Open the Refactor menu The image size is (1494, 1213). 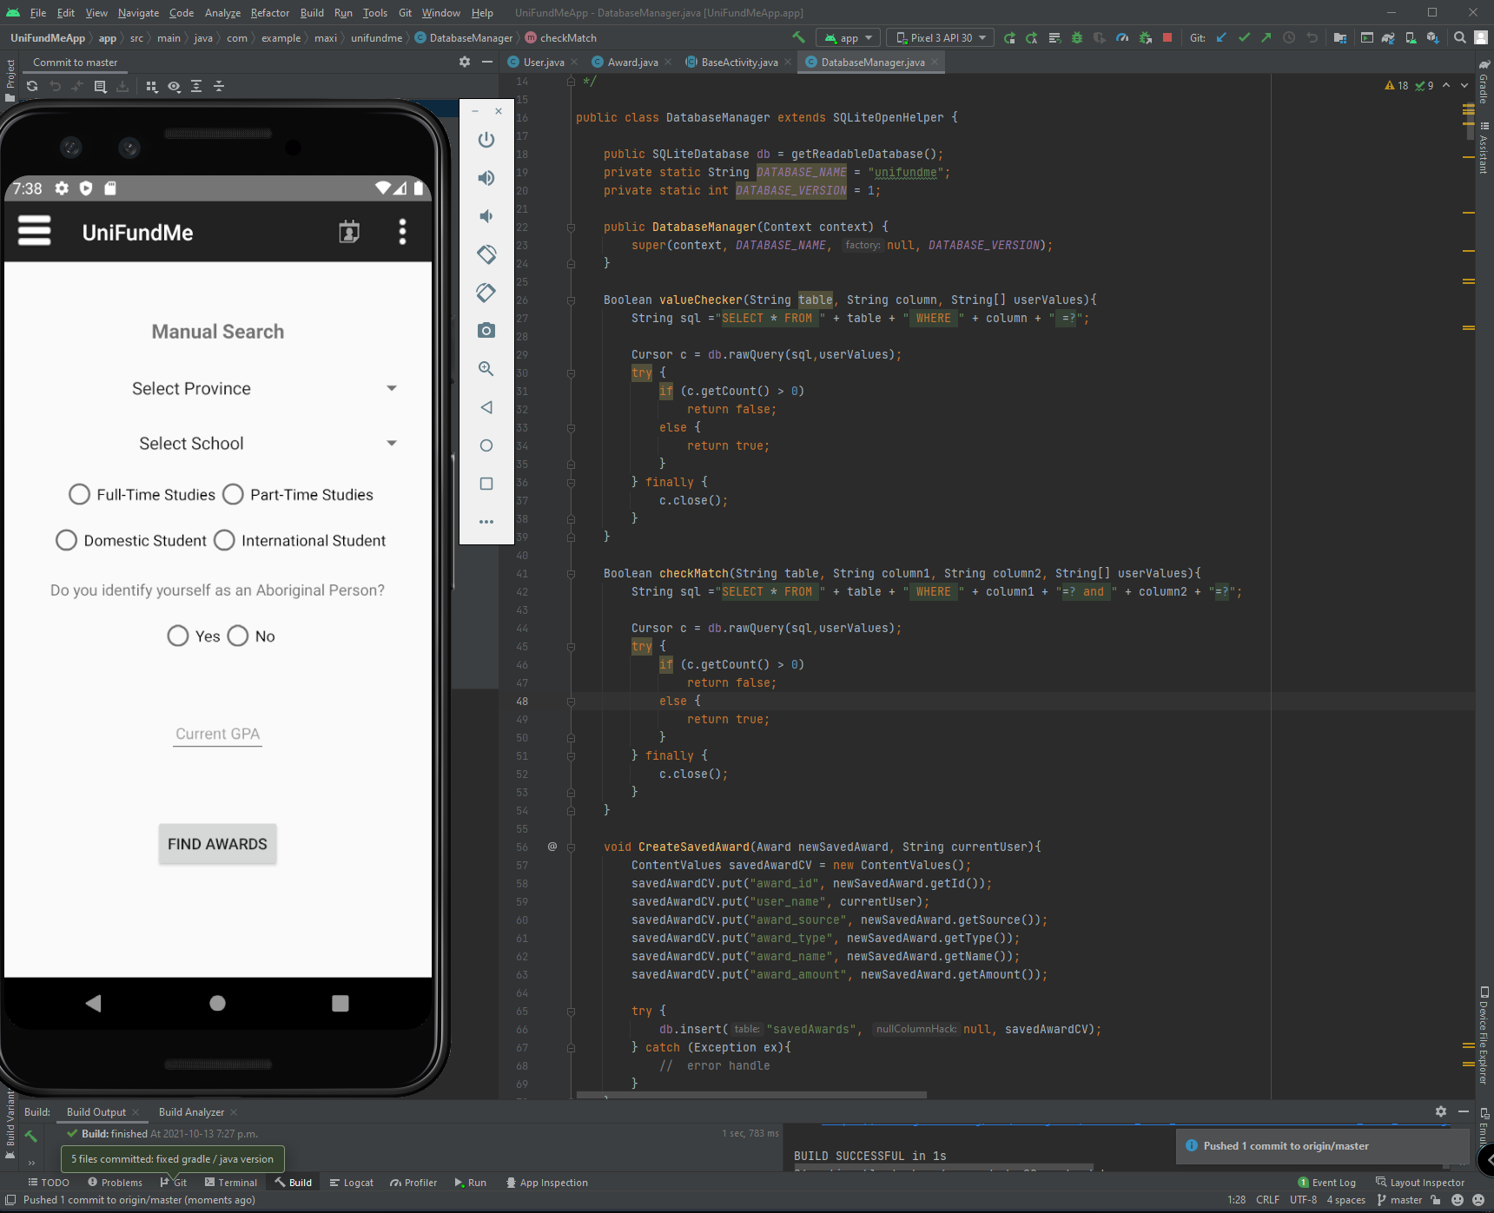pos(270,13)
